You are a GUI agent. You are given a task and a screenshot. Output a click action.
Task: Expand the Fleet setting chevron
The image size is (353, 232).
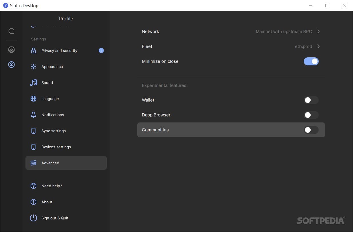pos(318,46)
